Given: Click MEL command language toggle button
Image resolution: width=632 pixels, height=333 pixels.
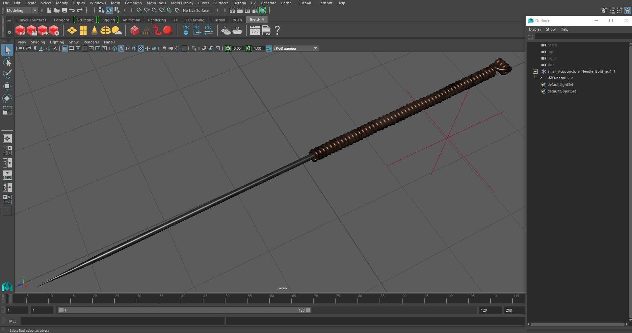Looking at the screenshot, I should (x=13, y=321).
